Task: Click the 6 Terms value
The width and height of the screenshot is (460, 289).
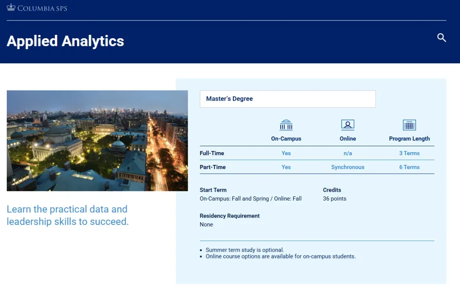Action: point(409,167)
